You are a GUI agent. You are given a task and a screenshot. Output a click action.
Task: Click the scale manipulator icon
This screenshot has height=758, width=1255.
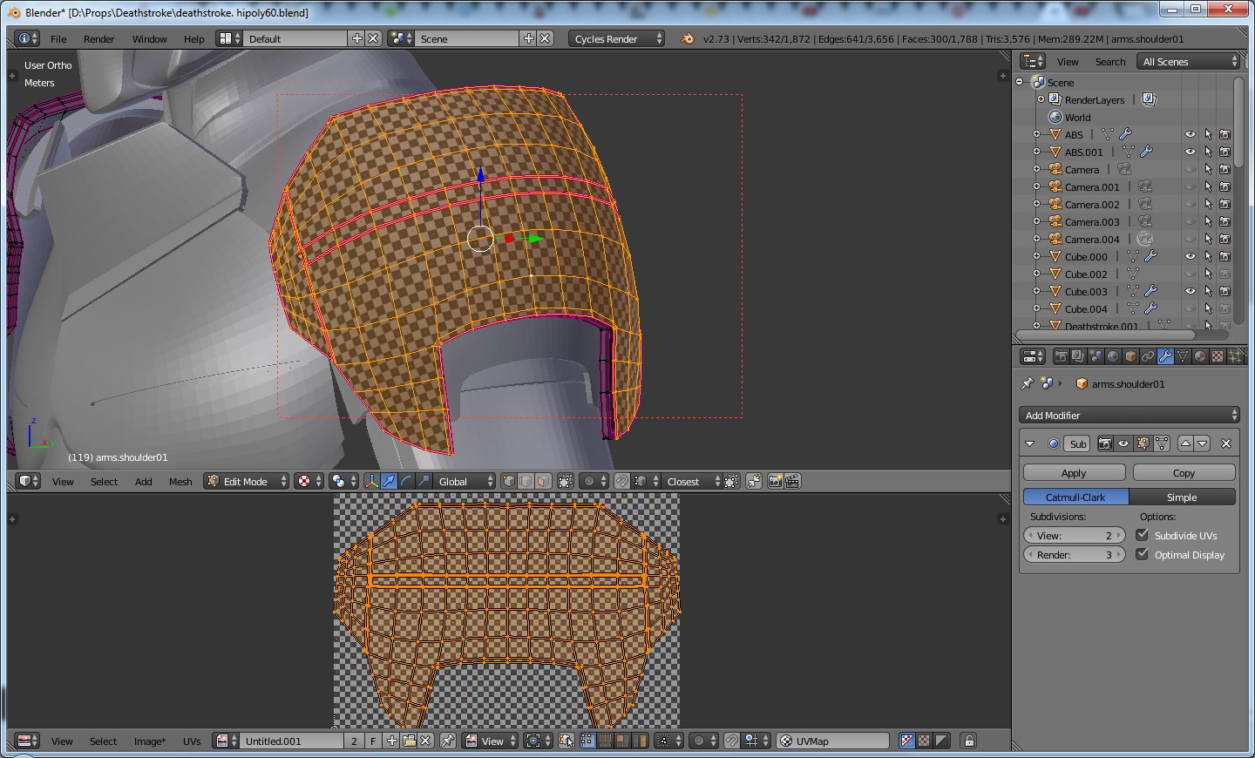point(424,481)
